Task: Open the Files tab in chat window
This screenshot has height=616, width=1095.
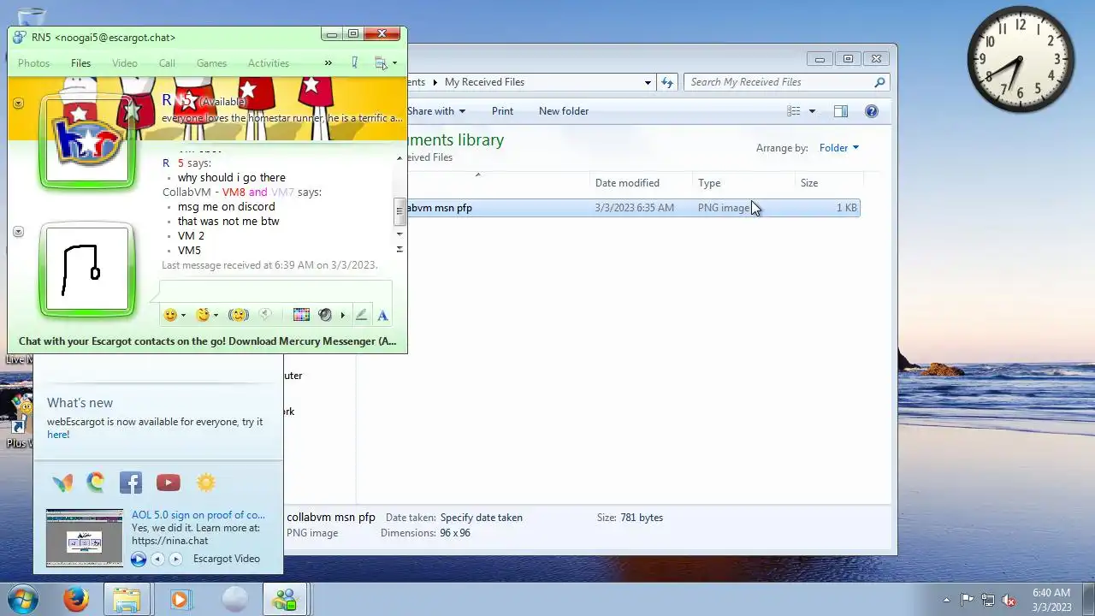Action: pos(80,63)
